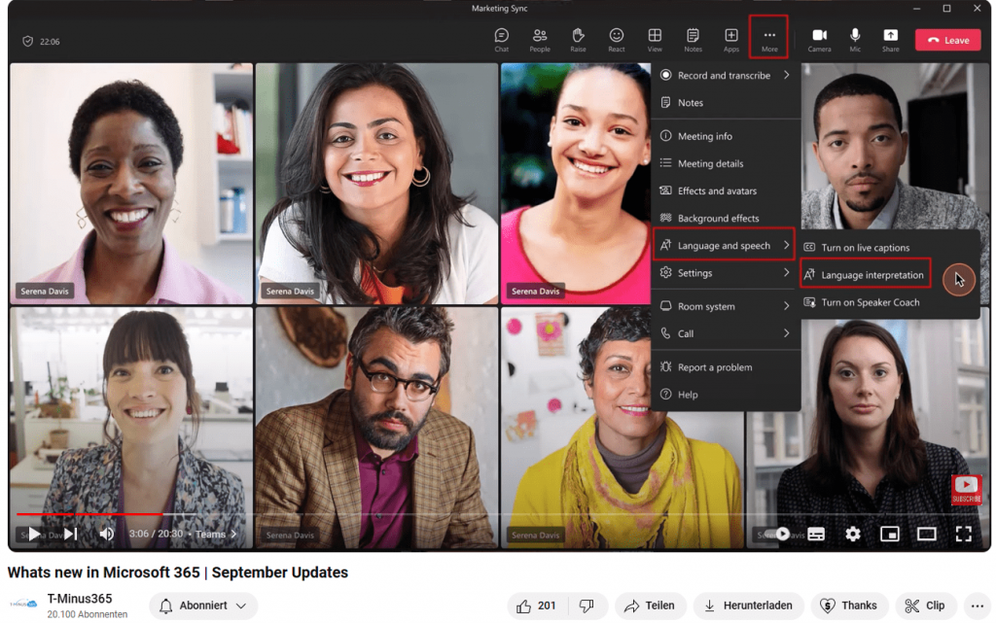
Task: Open the Abonniert subscription dropdown
Action: coord(203,606)
